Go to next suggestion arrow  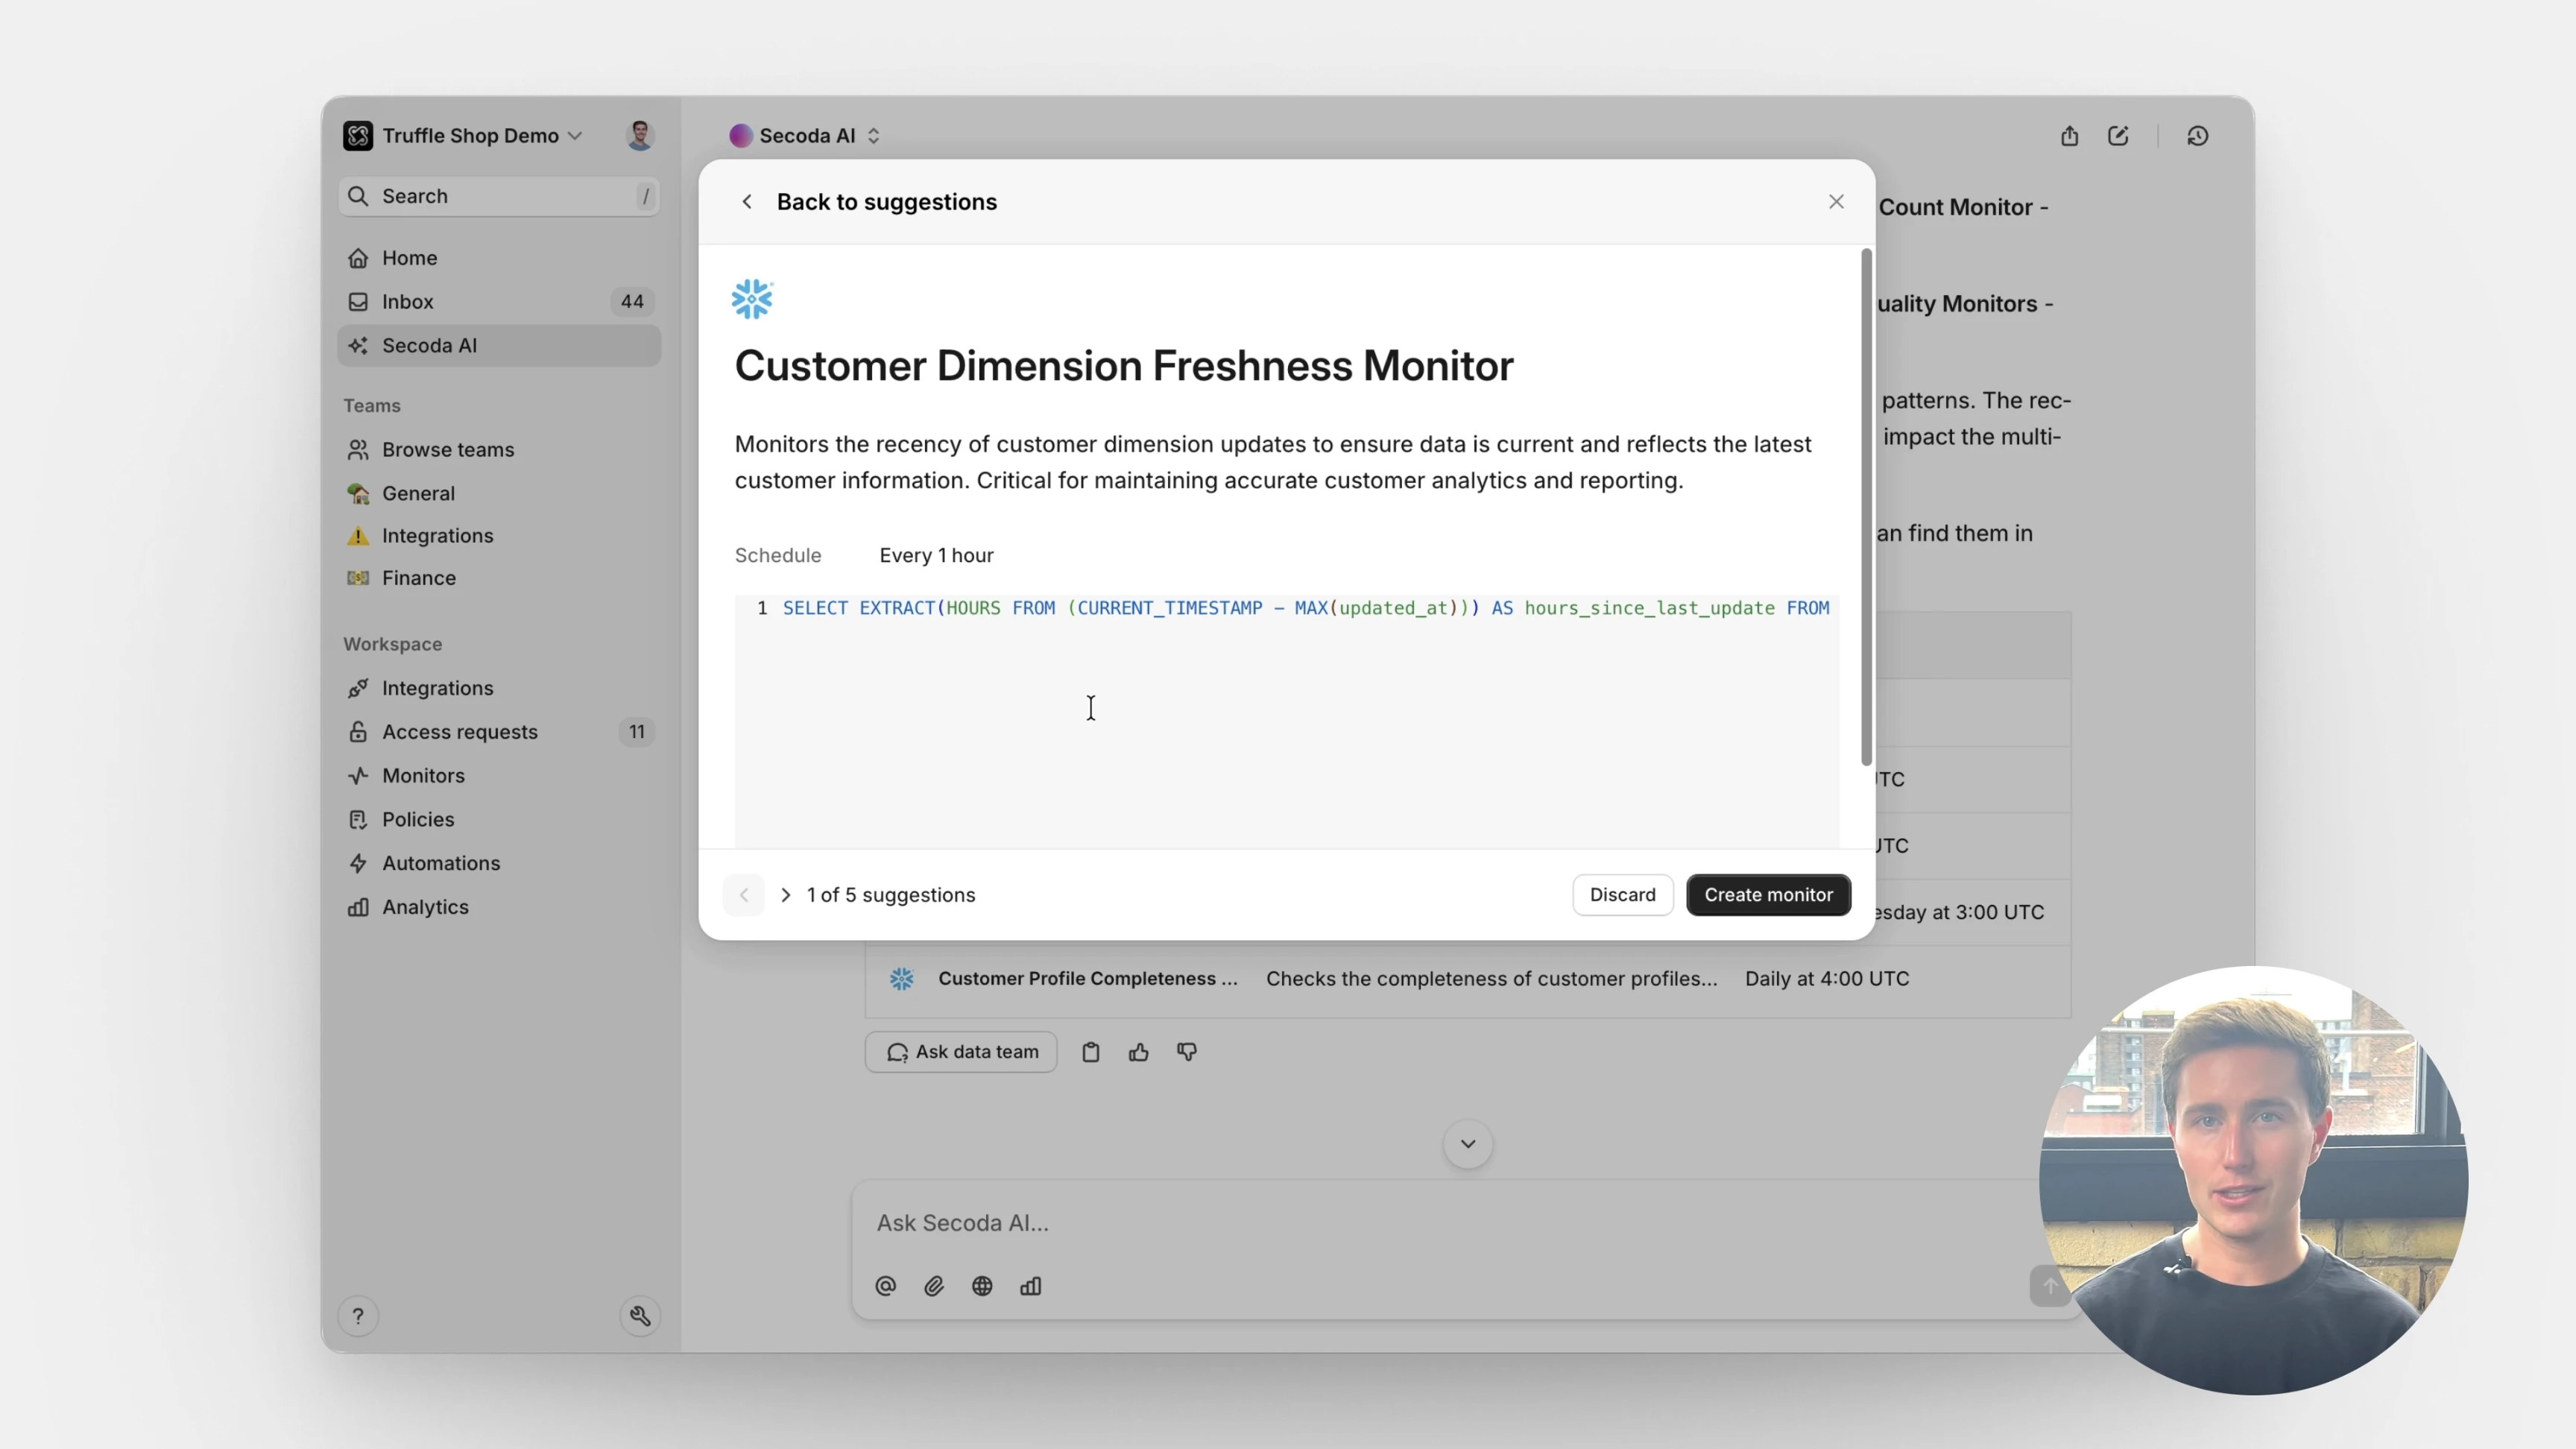click(x=786, y=895)
